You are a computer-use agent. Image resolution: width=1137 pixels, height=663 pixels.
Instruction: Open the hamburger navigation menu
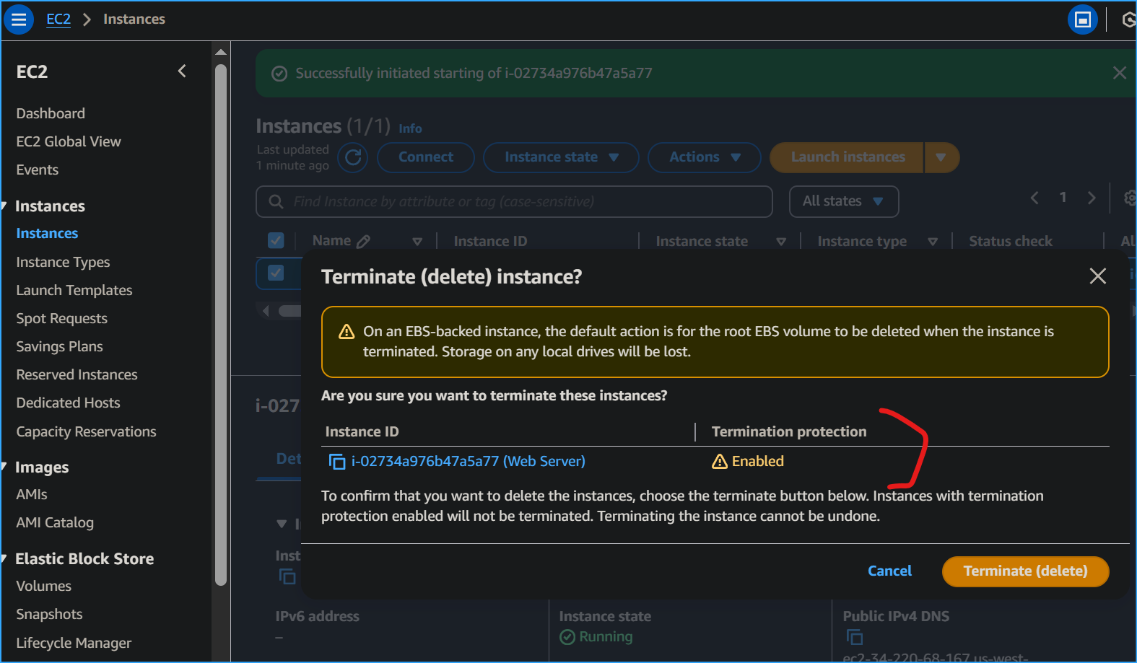click(x=19, y=19)
